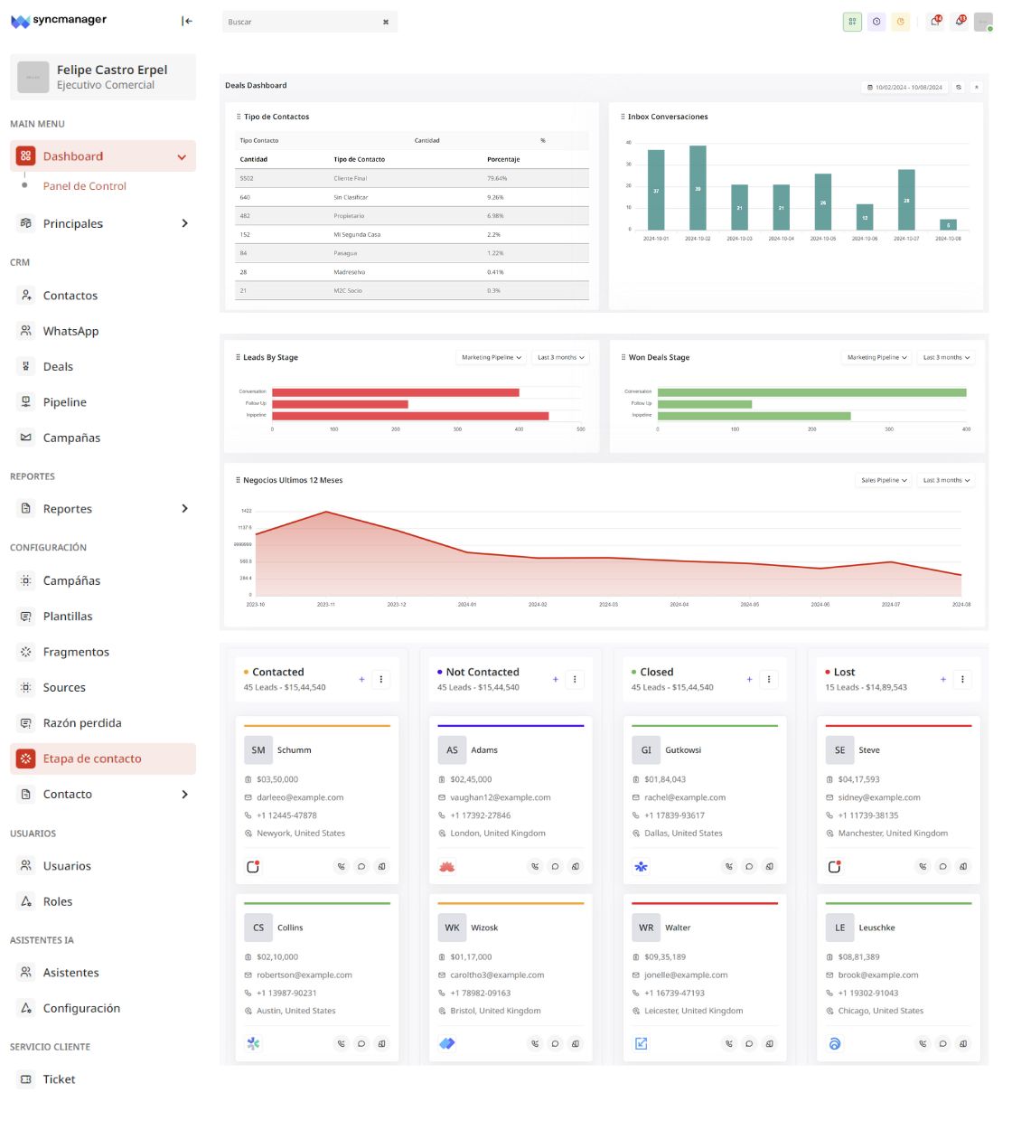Go to WhatsApp in the CRM menu
This screenshot has width=1012, height=1121.
point(70,331)
